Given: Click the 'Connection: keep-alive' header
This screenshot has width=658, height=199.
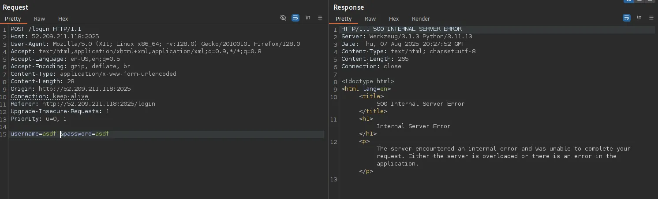Looking at the screenshot, I should pyautogui.click(x=49, y=96).
